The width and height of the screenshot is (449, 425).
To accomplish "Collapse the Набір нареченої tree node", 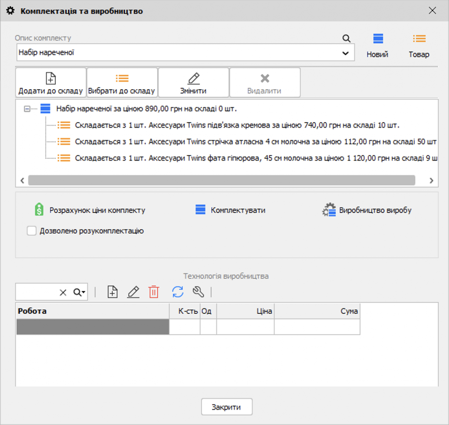I will pyautogui.click(x=27, y=109).
